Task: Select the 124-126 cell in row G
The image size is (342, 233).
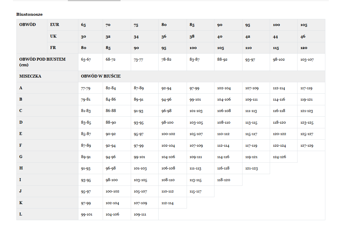Action: pyautogui.click(x=279, y=157)
